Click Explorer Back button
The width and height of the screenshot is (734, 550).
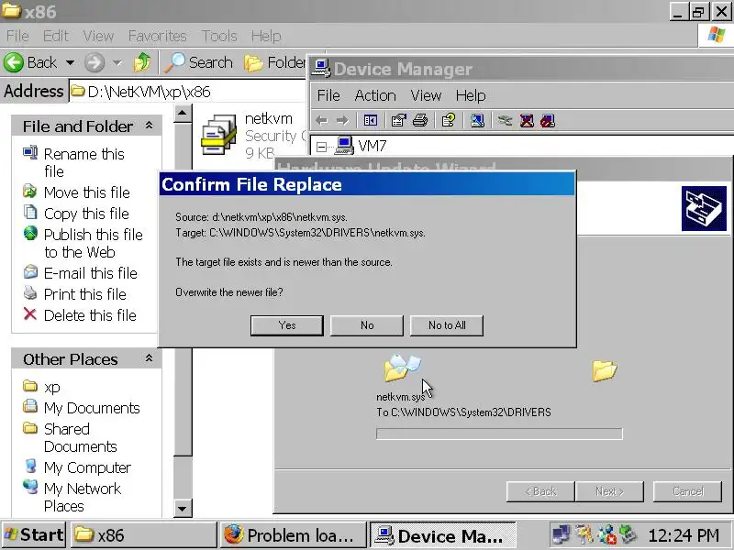30,62
